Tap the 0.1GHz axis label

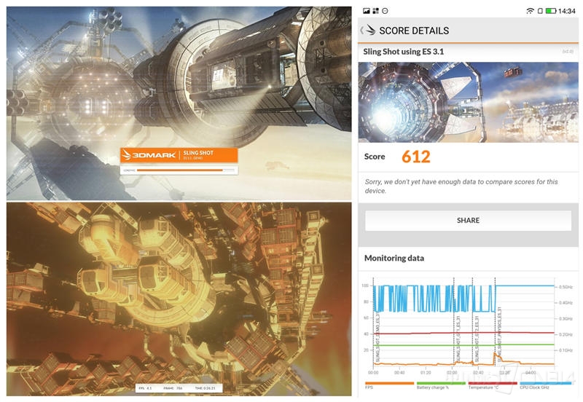[x=566, y=350]
